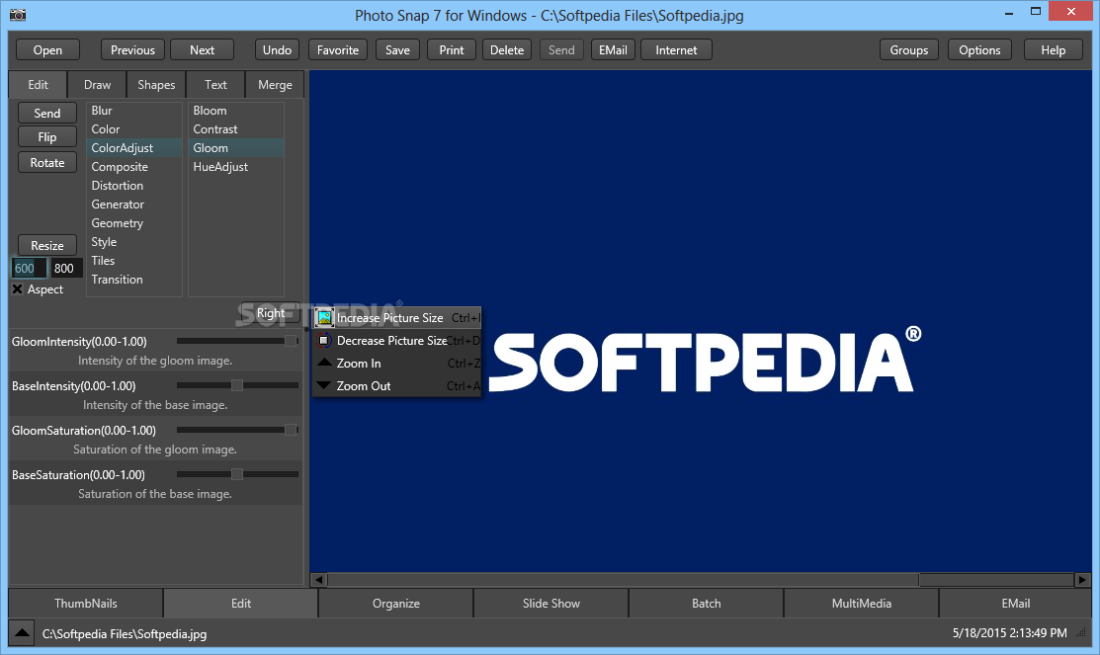Click the Internet button

[676, 49]
